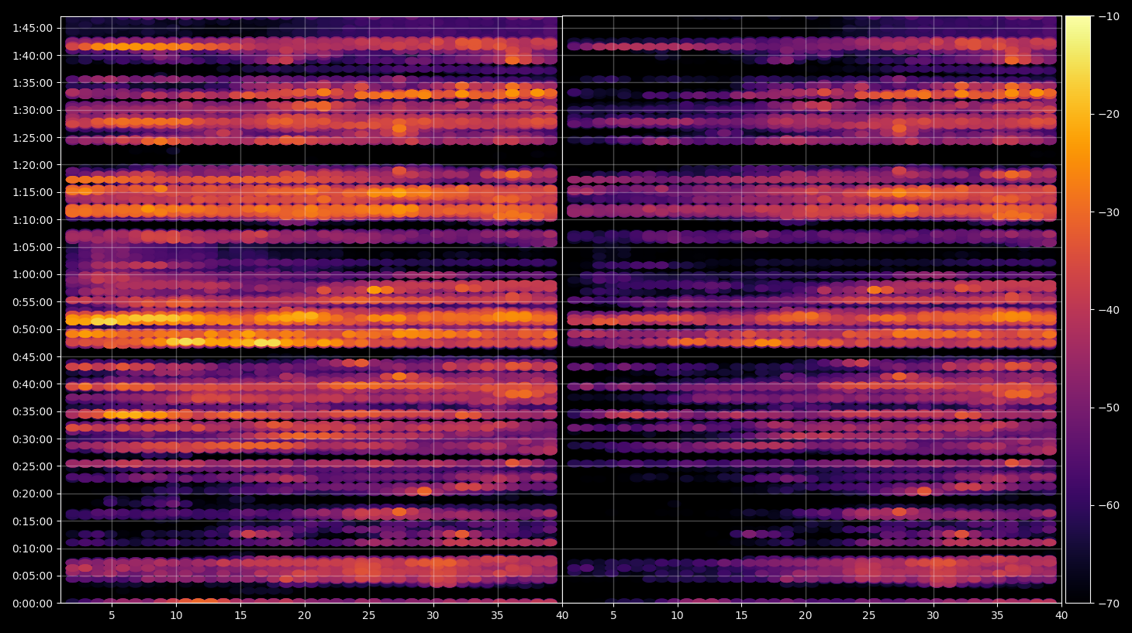1132x633 pixels.
Task: Click the 1:00:00 time axis label
Action: [x=33, y=274]
